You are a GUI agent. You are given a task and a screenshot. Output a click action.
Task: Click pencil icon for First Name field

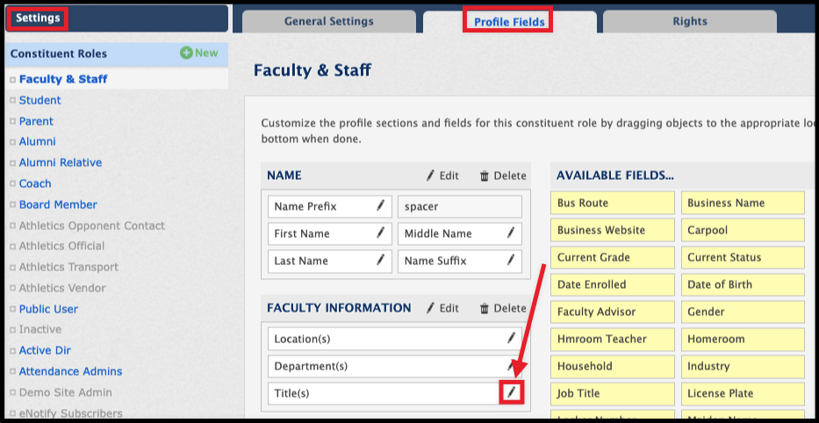pyautogui.click(x=381, y=233)
